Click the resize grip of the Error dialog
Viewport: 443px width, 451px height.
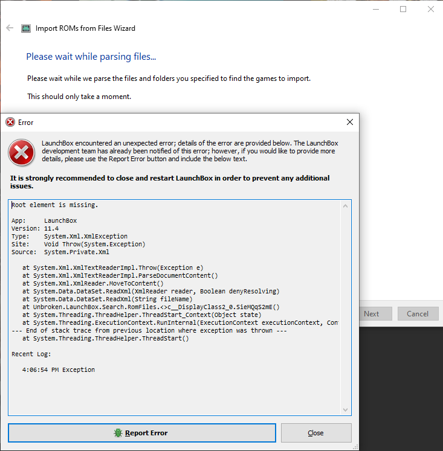(356, 447)
